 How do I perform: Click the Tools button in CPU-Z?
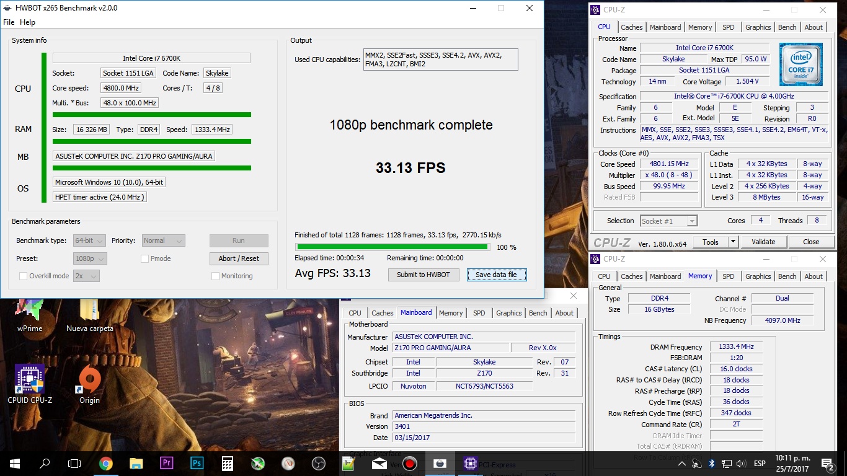[711, 242]
